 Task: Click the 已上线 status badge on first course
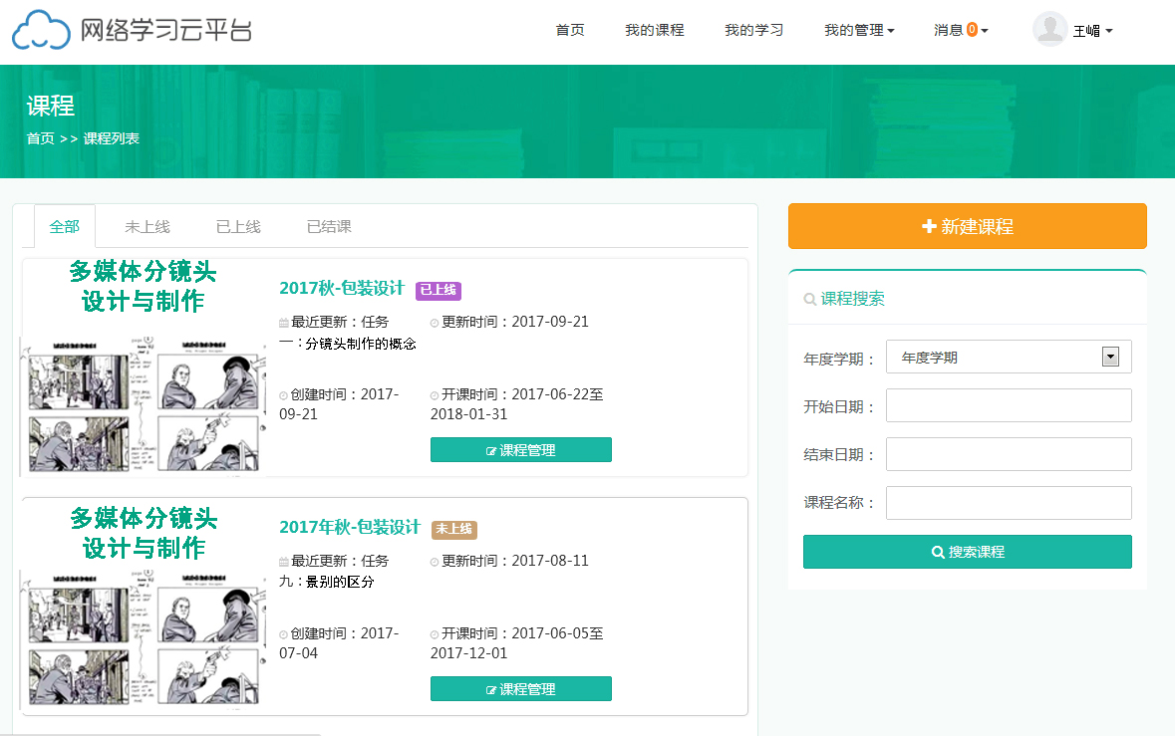[439, 290]
